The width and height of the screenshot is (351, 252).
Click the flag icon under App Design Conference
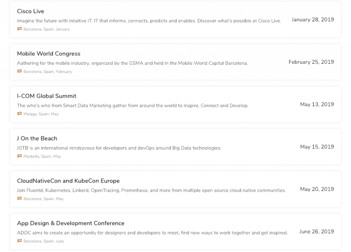pyautogui.click(x=20, y=241)
